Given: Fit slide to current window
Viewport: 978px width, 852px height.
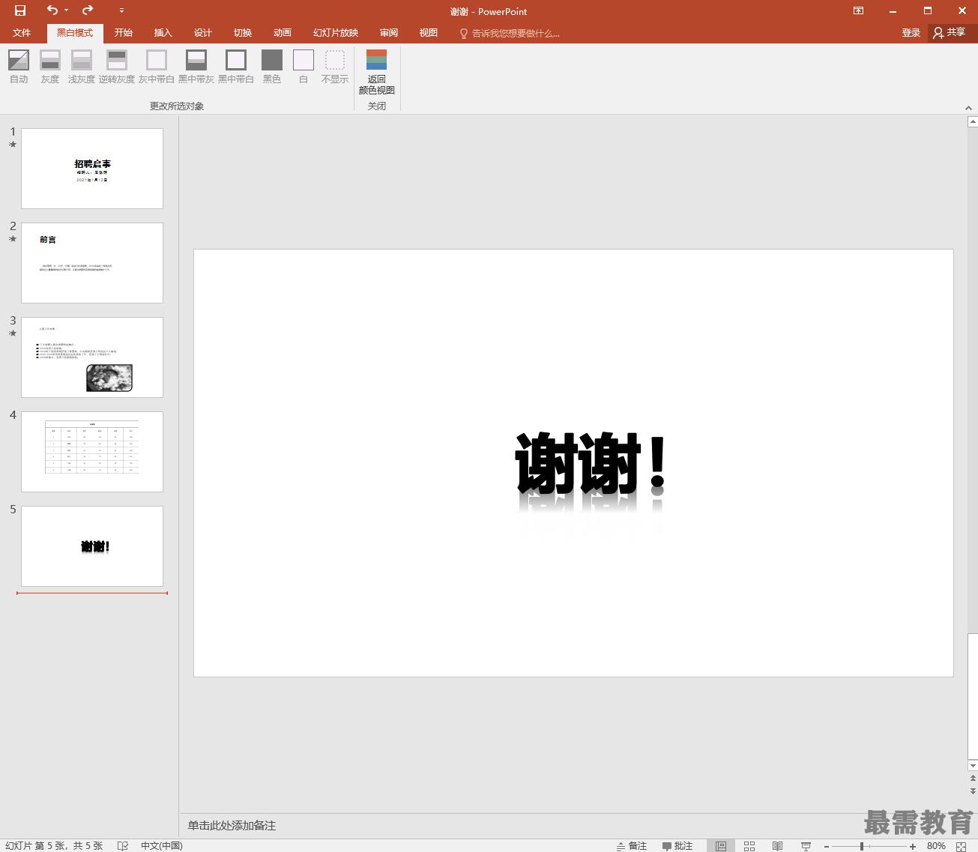Looking at the screenshot, I should tap(962, 846).
